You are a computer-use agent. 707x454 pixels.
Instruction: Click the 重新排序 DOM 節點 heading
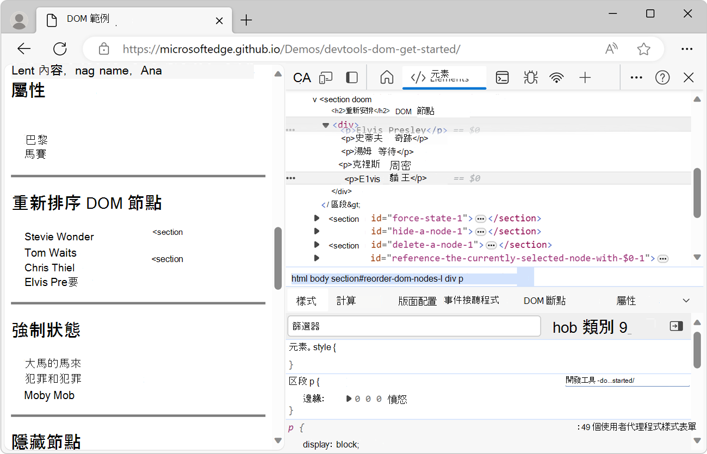[x=87, y=203]
